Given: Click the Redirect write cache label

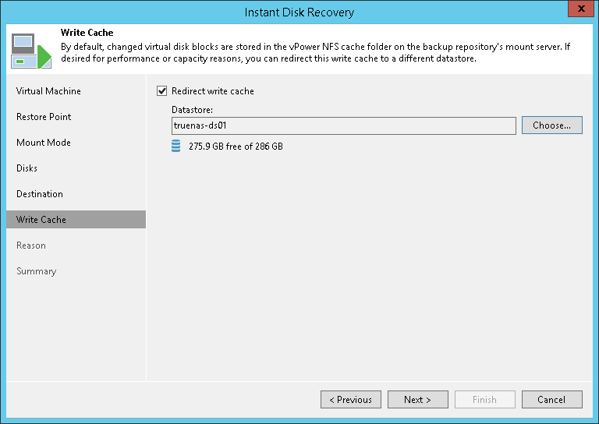Looking at the screenshot, I should click(213, 91).
